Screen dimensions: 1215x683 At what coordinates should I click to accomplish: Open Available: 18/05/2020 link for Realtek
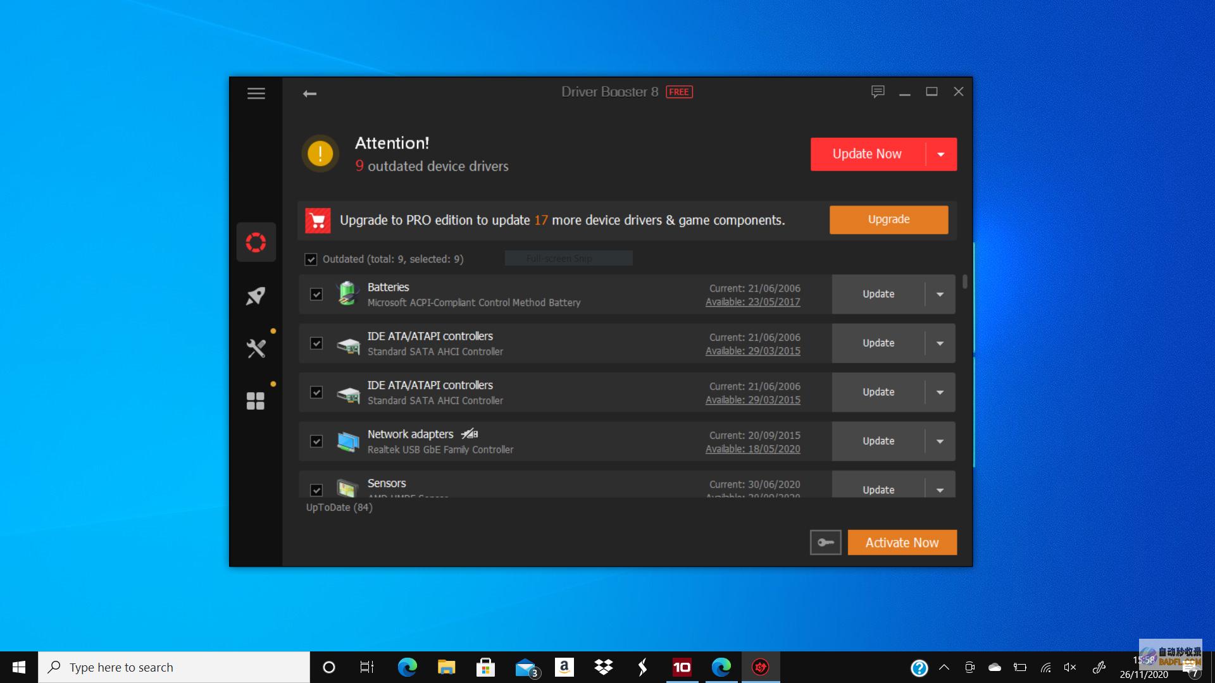click(x=752, y=449)
